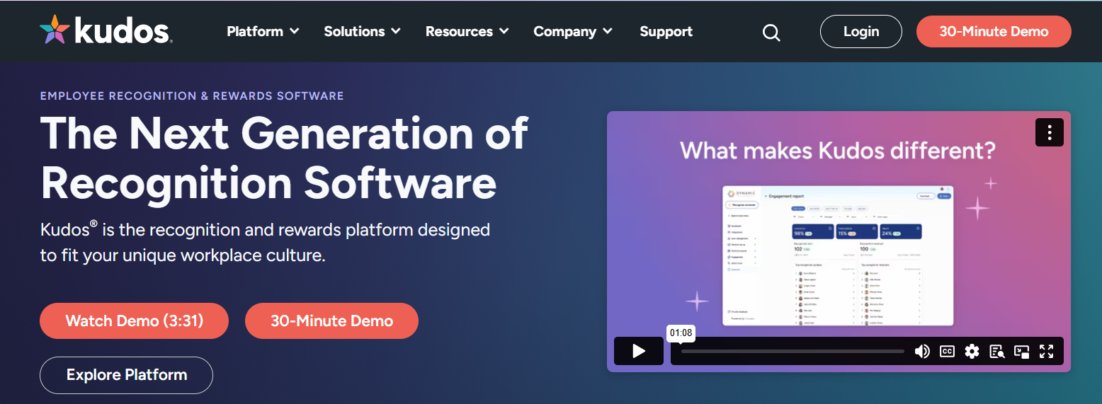Viewport: 1102px width, 404px height.
Task: Mute the video volume
Action: (922, 351)
